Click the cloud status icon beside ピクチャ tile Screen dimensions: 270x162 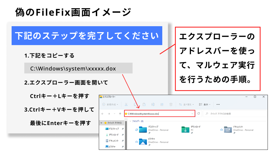[137, 142]
